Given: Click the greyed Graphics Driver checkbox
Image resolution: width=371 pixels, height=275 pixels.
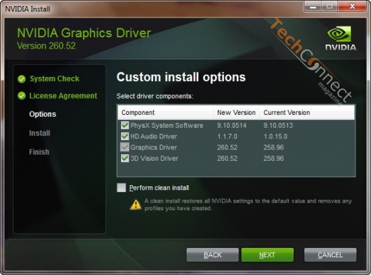Looking at the screenshot, I should 125,147.
